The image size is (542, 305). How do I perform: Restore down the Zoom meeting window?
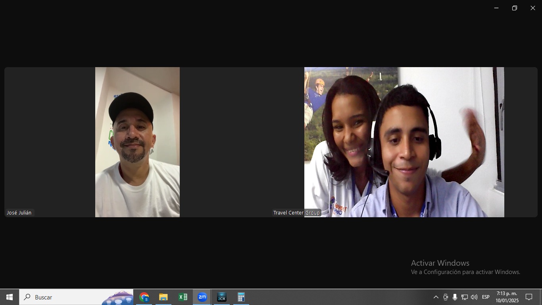pos(515,8)
